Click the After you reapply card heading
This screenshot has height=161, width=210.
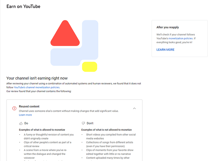tap(168, 27)
